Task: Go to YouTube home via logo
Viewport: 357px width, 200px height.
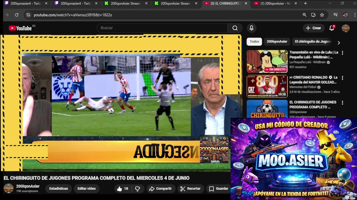Action: click(20, 28)
